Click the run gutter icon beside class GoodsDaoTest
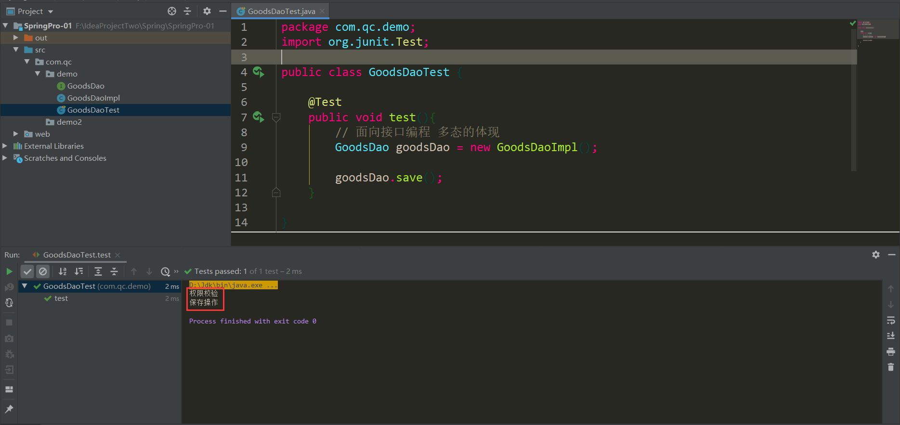 pyautogui.click(x=259, y=72)
